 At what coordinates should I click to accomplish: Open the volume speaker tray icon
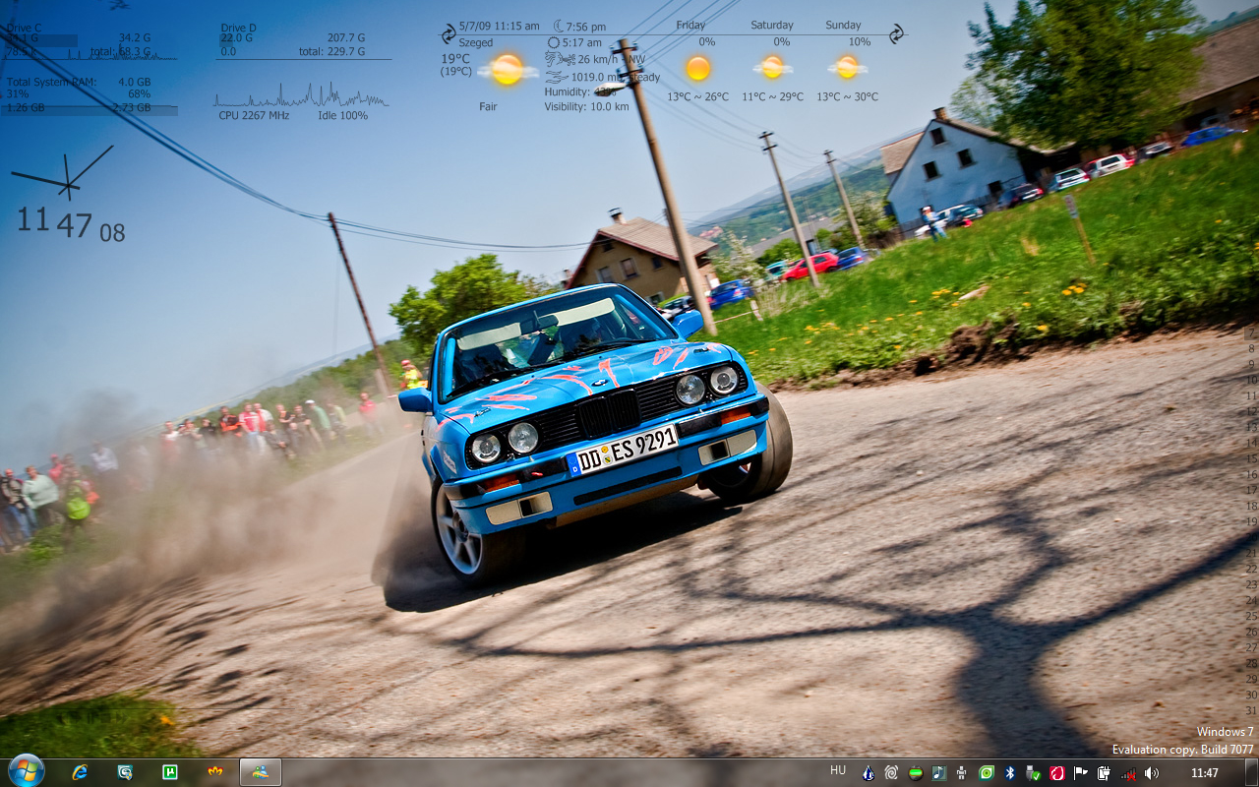click(x=1152, y=773)
